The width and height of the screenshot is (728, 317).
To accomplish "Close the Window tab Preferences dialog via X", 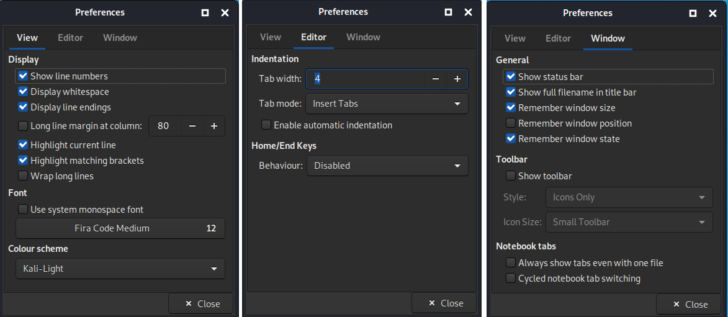I will (x=713, y=13).
